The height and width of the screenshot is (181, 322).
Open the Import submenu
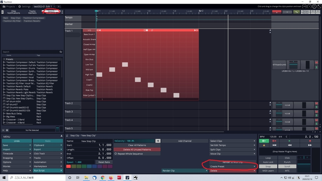tap(17, 149)
